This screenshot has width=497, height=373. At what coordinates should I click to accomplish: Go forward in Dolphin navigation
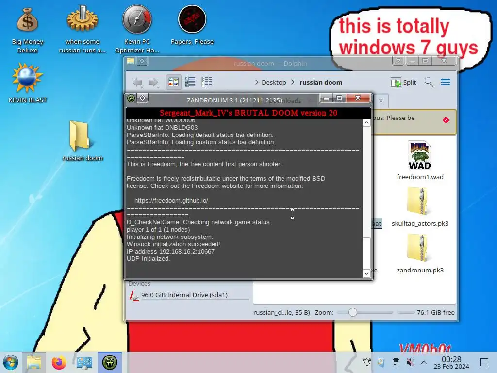click(x=153, y=82)
